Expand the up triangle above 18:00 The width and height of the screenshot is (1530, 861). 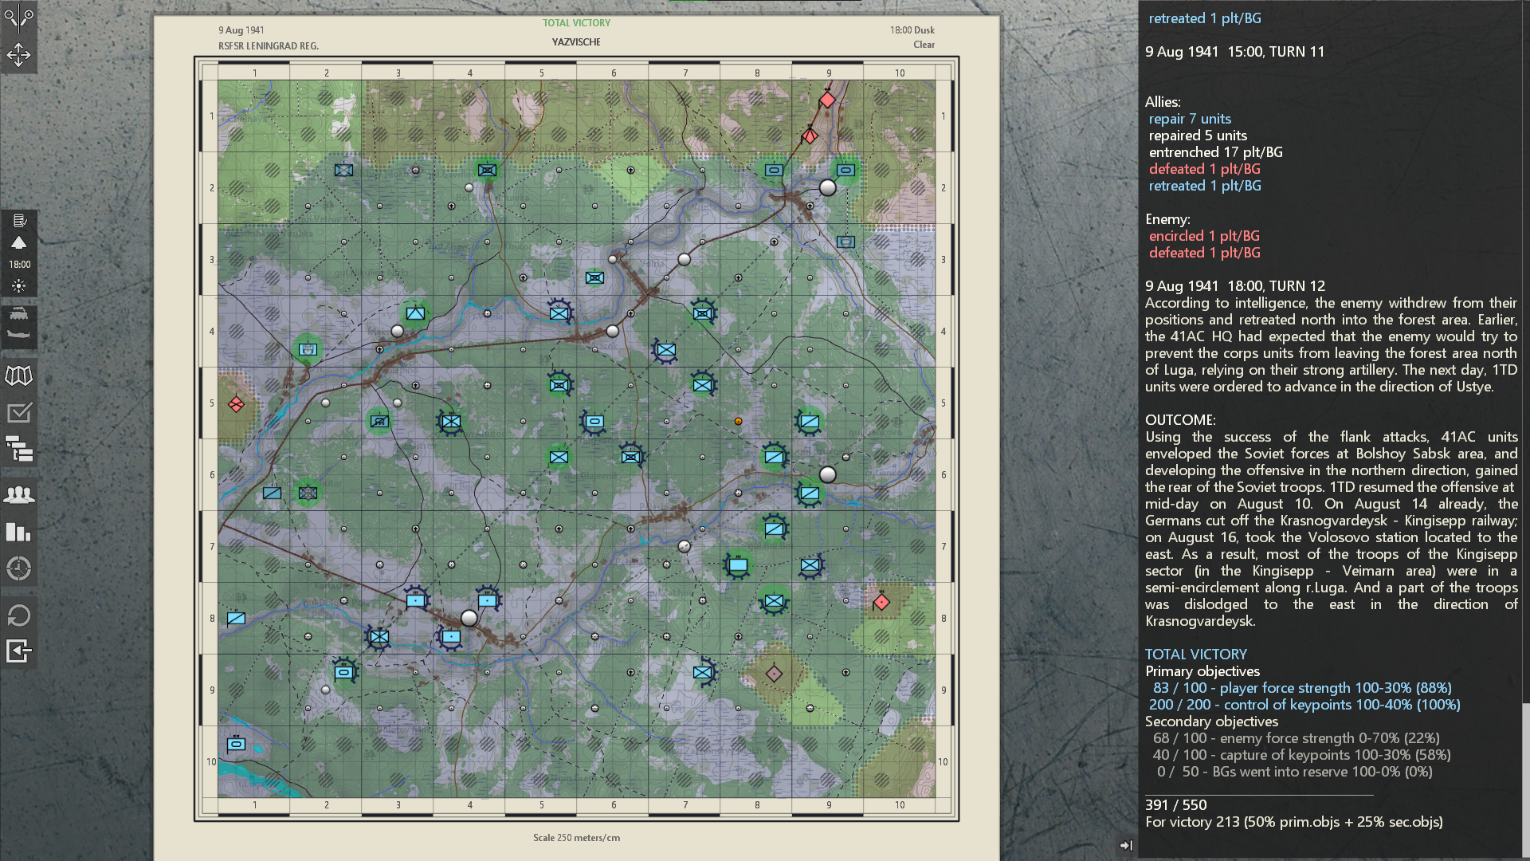[x=19, y=242]
